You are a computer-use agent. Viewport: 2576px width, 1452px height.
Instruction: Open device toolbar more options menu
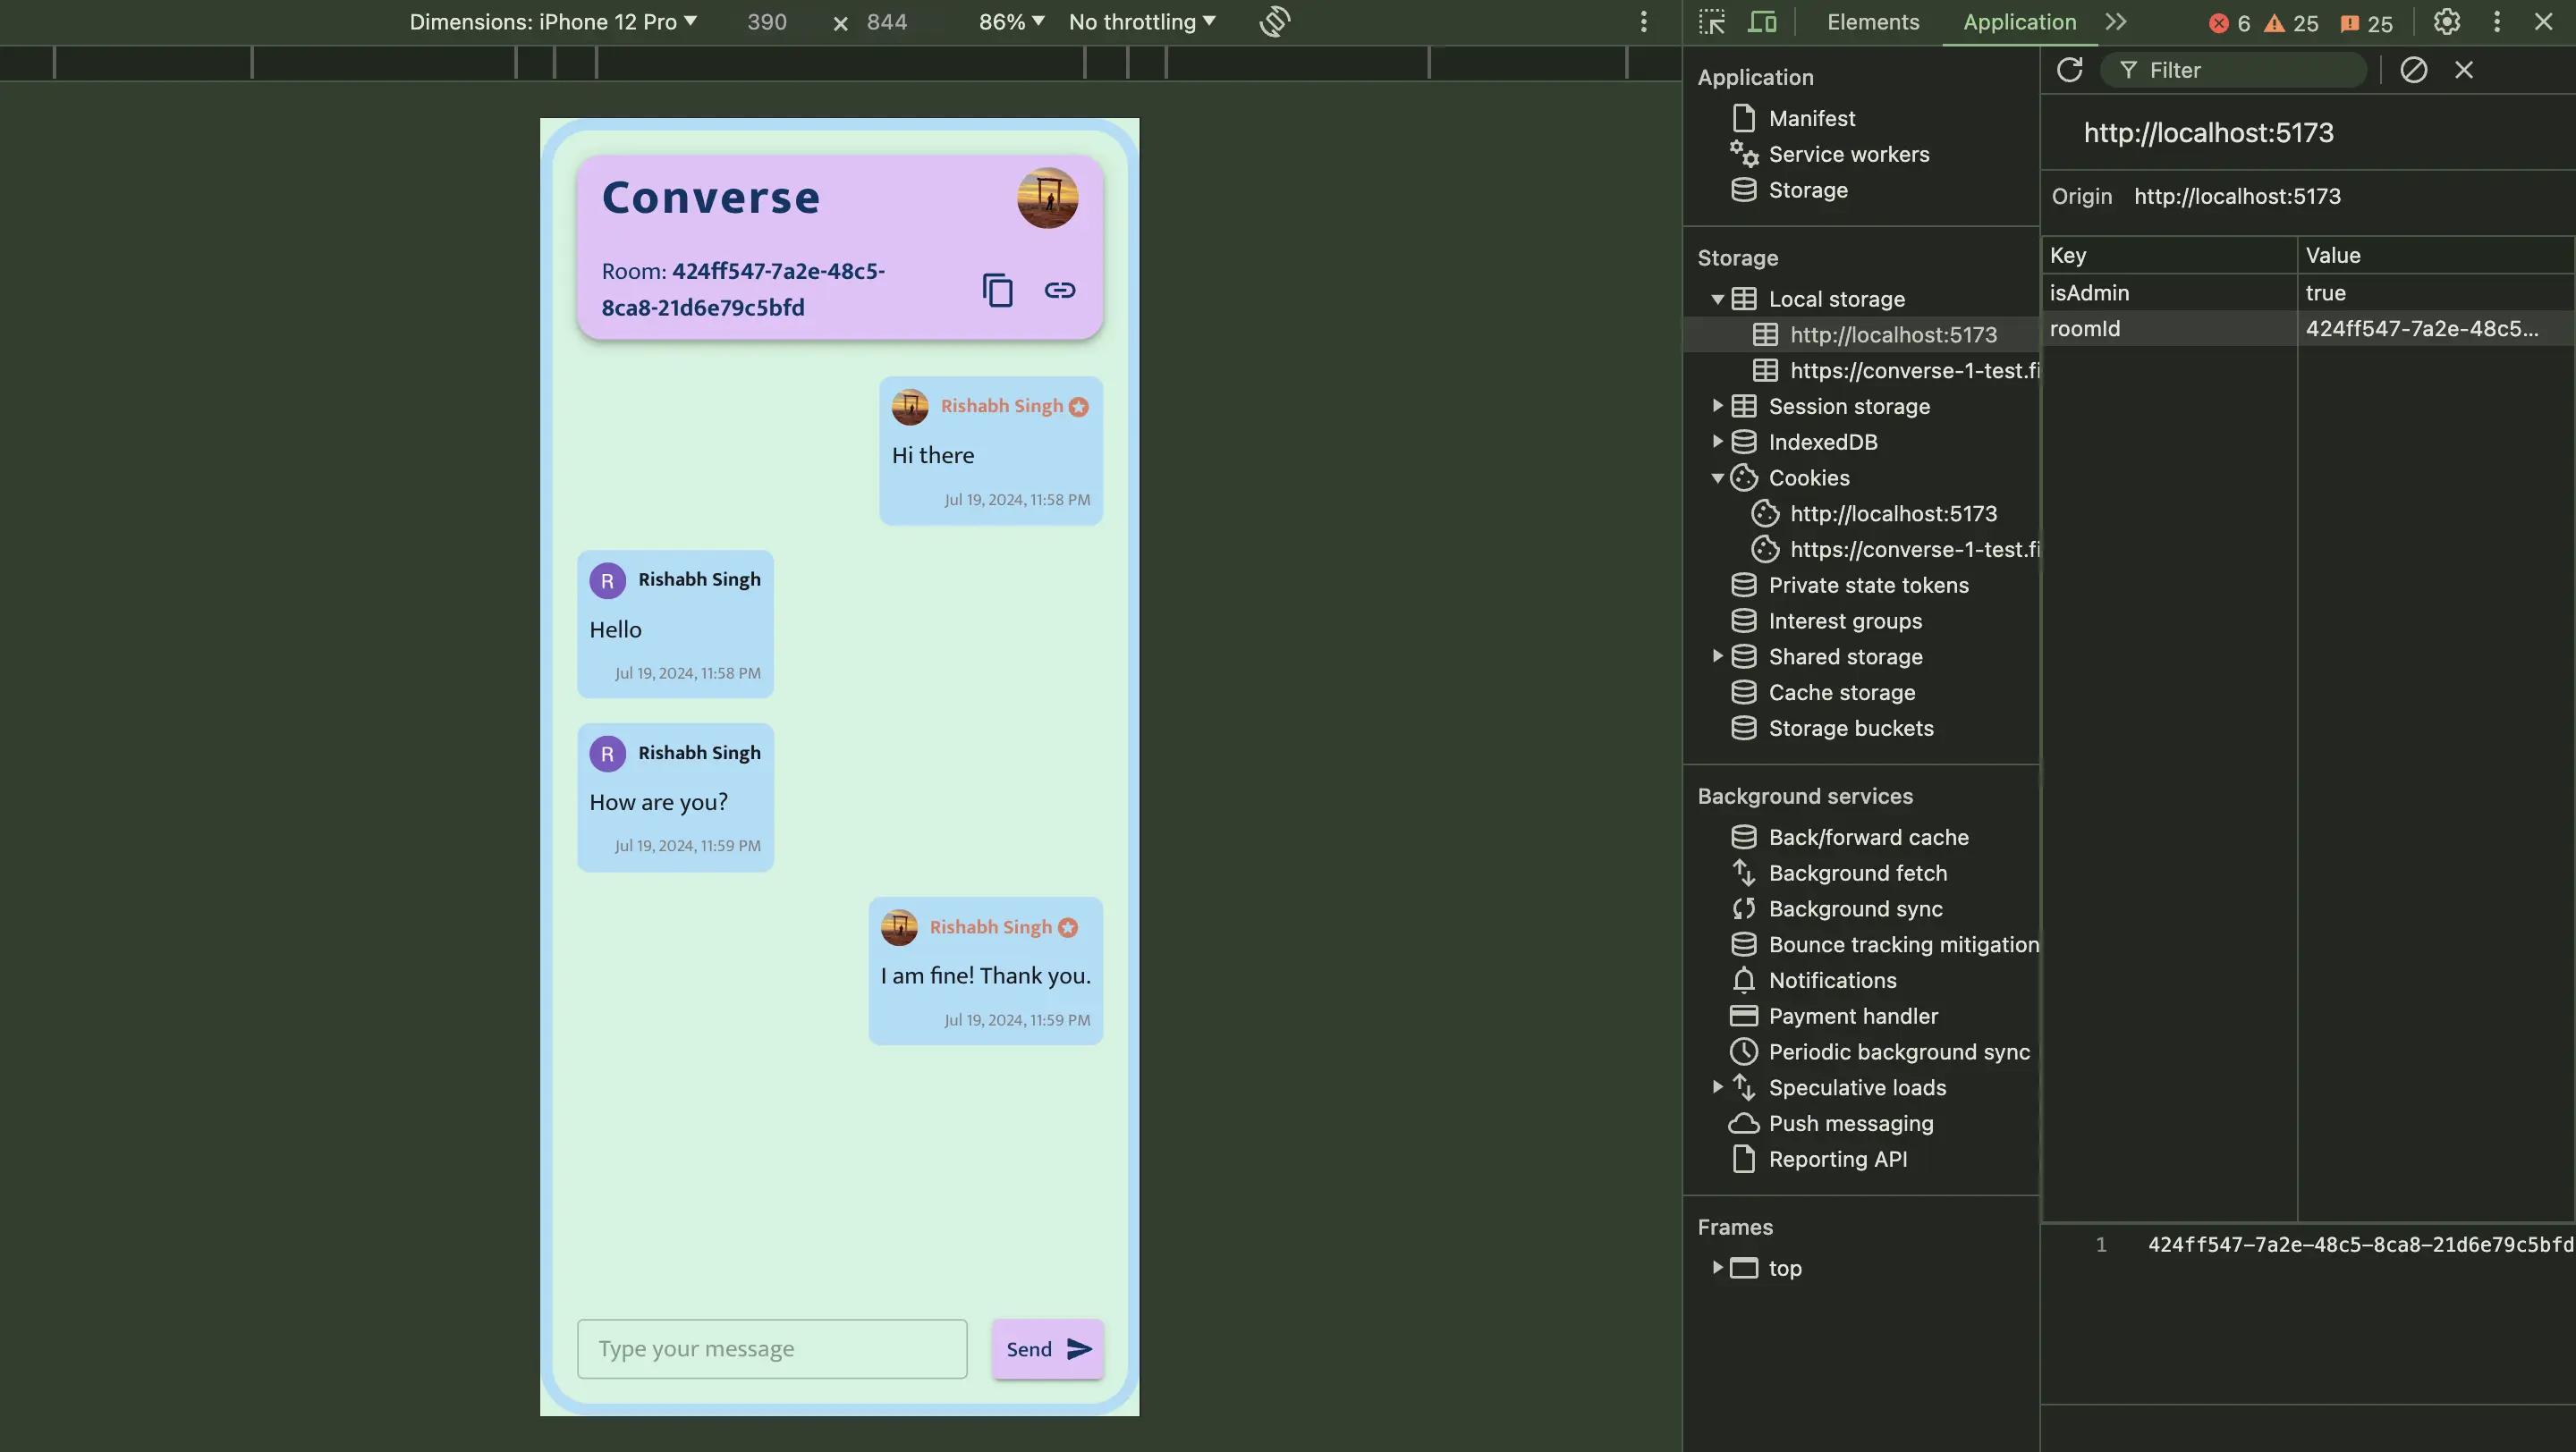click(1643, 22)
